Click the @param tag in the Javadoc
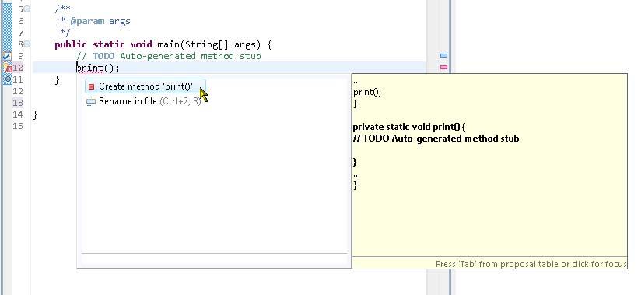 coord(87,21)
